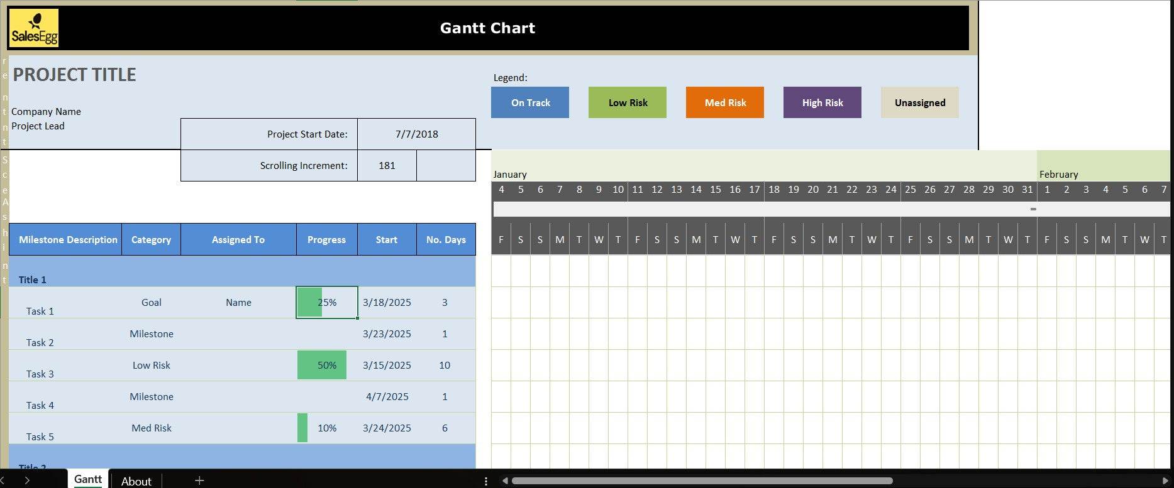Viewport: 1174px width, 488px height.
Task: Click the Med Risk legend box
Action: (x=725, y=102)
